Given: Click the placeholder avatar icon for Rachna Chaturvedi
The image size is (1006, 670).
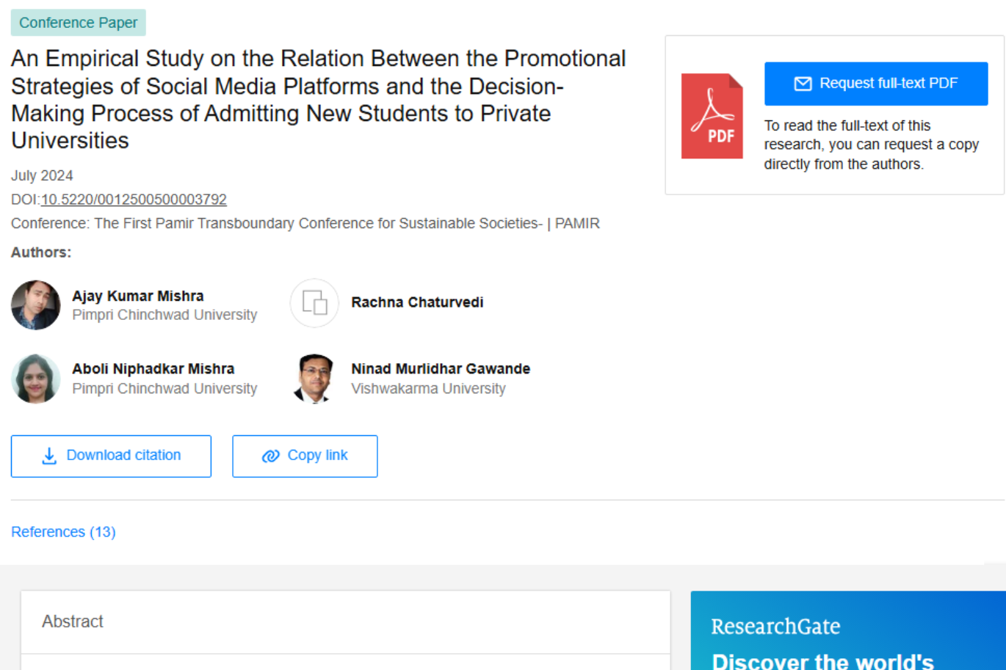Looking at the screenshot, I should [x=314, y=303].
